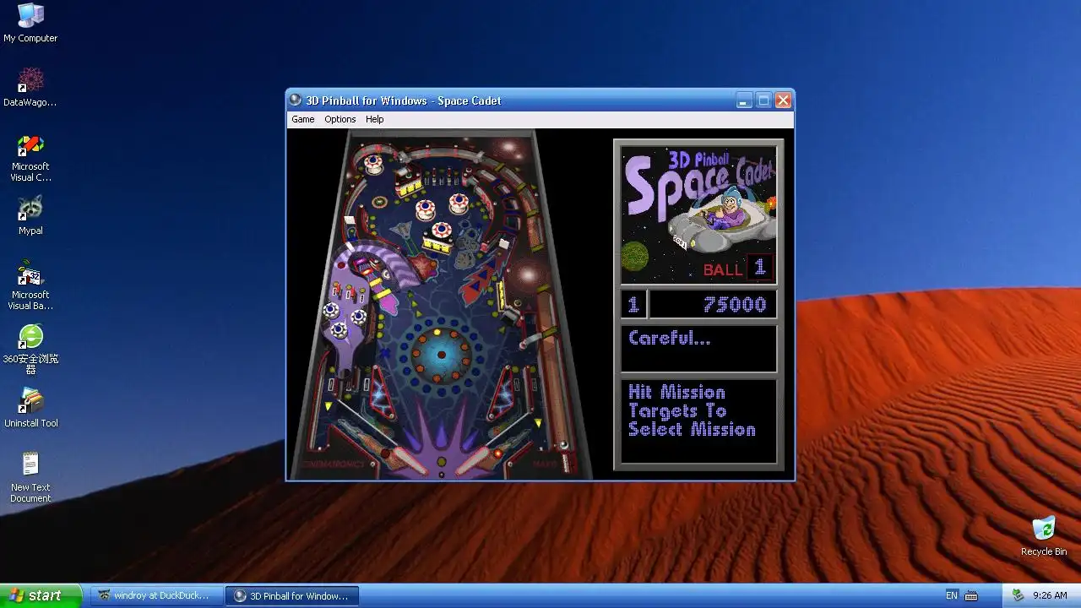
Task: Select the Uninstall Tool desktop icon
Action: 30,408
